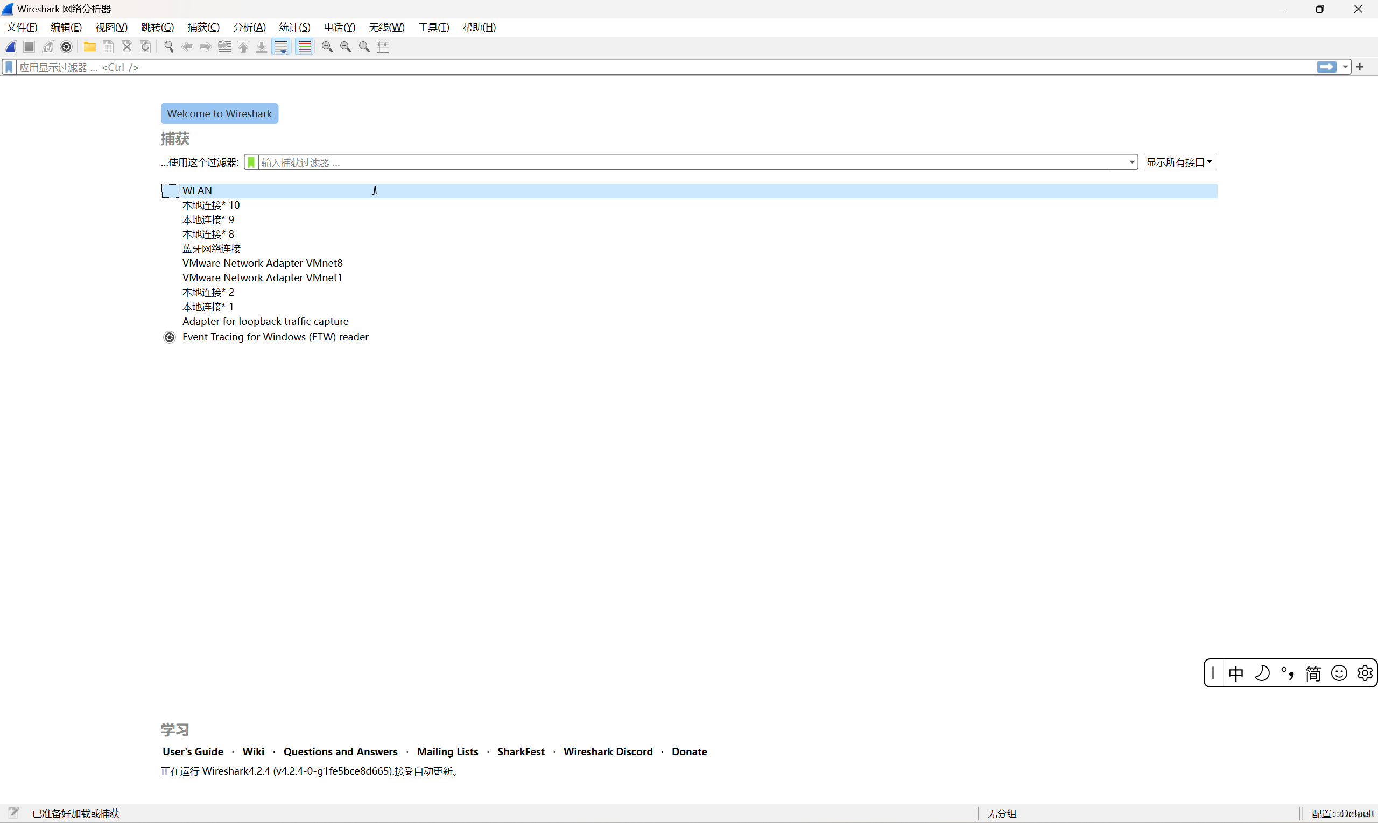Click the Donate link
The width and height of the screenshot is (1378, 823).
click(x=690, y=751)
